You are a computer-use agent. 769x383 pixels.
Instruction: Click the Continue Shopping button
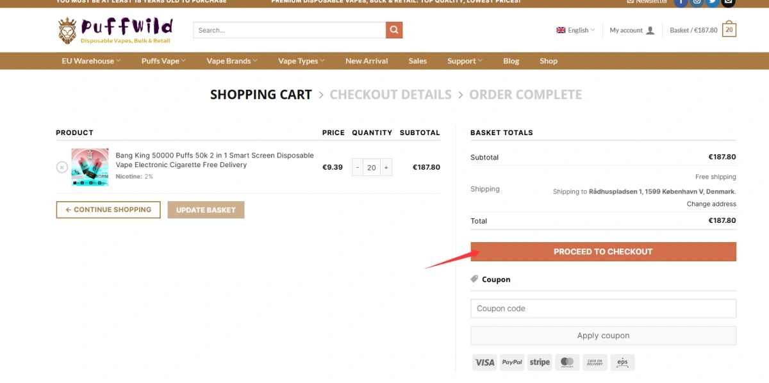(x=108, y=210)
